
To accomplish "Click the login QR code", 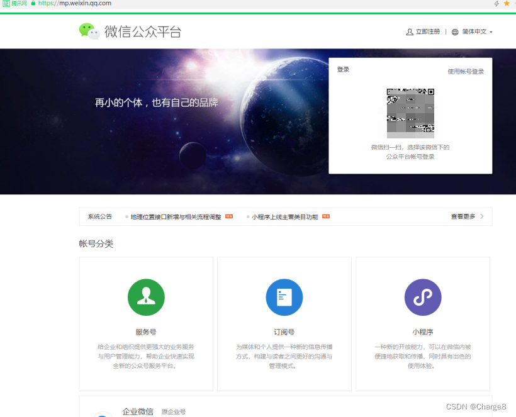I will point(410,113).
